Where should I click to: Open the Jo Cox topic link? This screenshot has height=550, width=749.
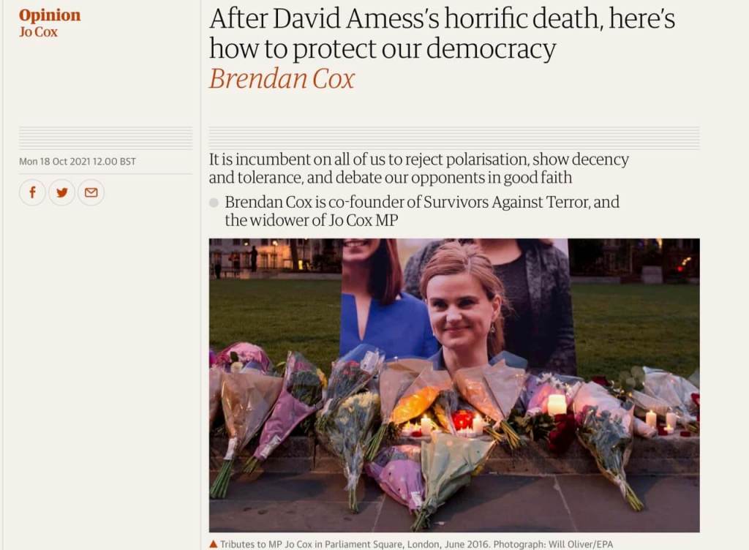click(x=38, y=31)
